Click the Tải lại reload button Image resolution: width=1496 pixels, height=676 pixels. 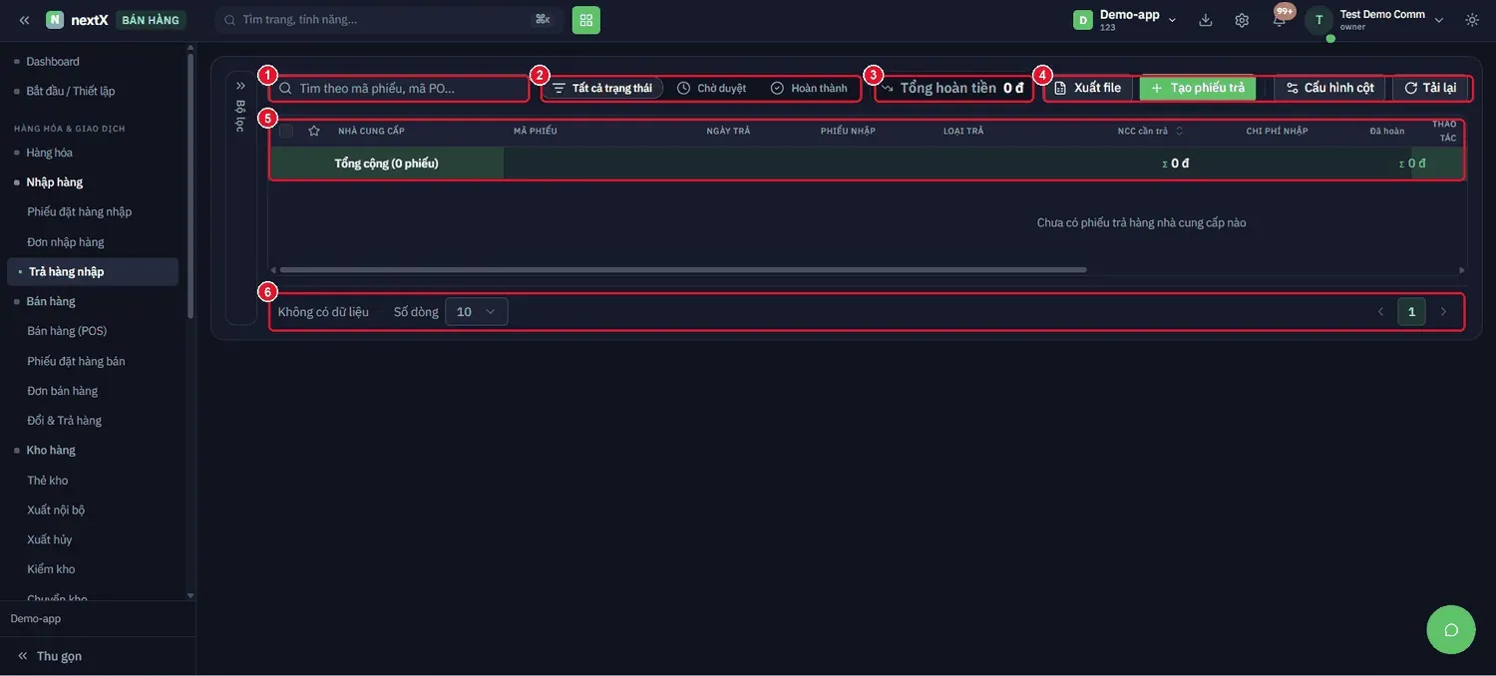[1430, 88]
